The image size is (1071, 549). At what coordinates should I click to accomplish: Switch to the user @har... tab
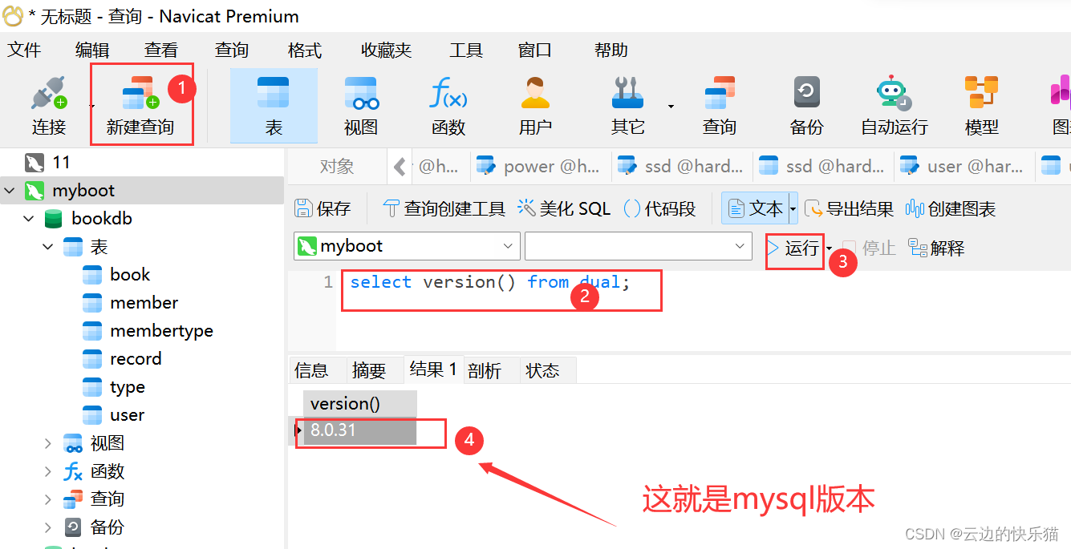point(963,167)
